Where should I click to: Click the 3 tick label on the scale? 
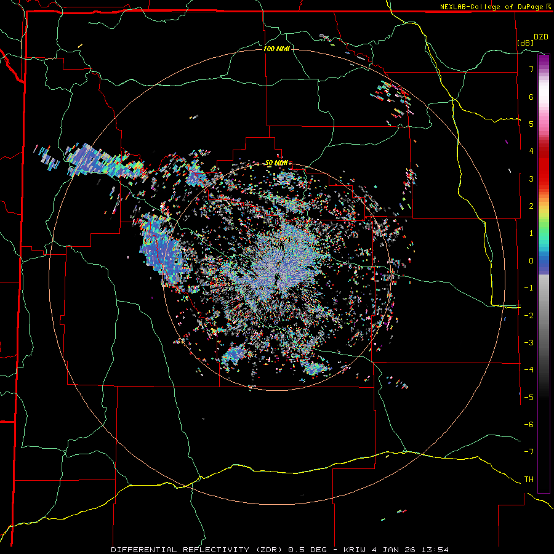(x=531, y=179)
